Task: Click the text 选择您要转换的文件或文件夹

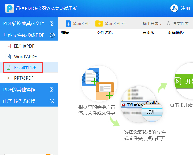Action: (145, 135)
